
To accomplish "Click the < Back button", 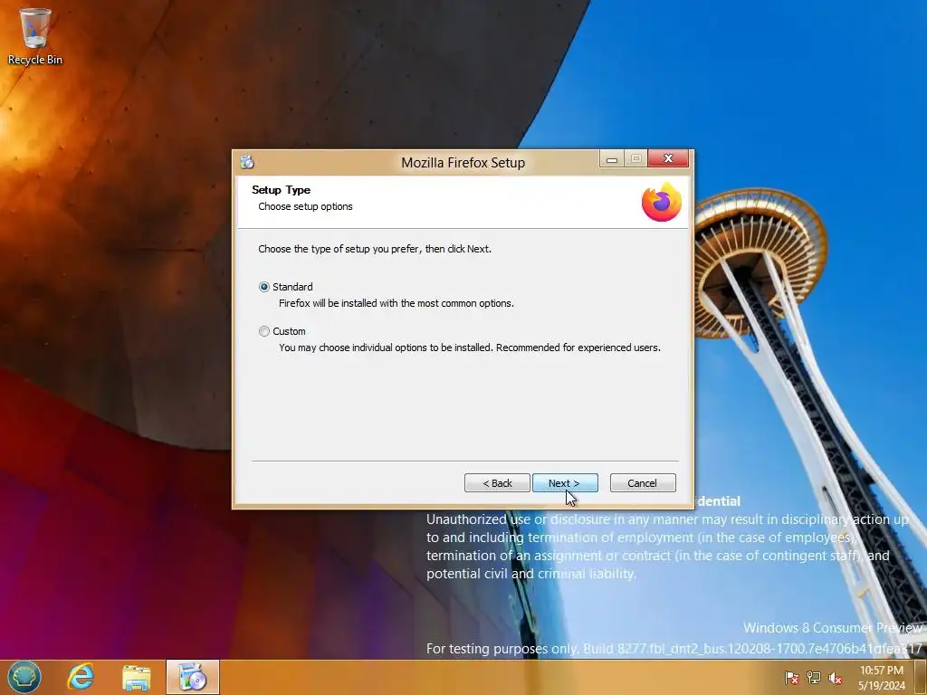I will tap(497, 483).
